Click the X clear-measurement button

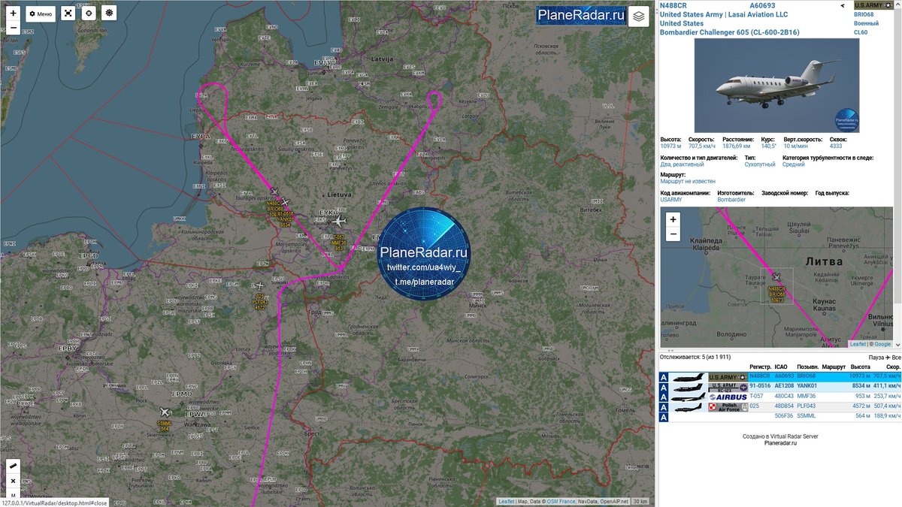tap(13, 481)
